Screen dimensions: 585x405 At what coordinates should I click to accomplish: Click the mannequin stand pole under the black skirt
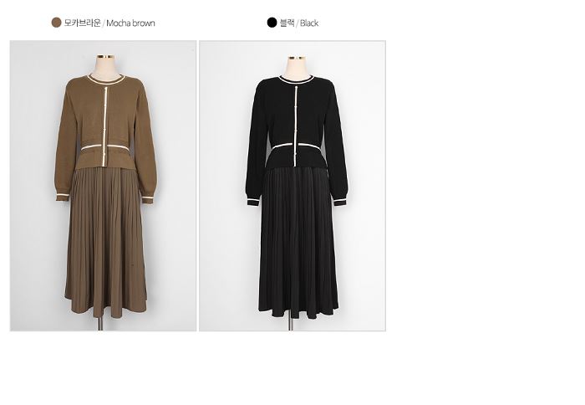tap(291, 325)
